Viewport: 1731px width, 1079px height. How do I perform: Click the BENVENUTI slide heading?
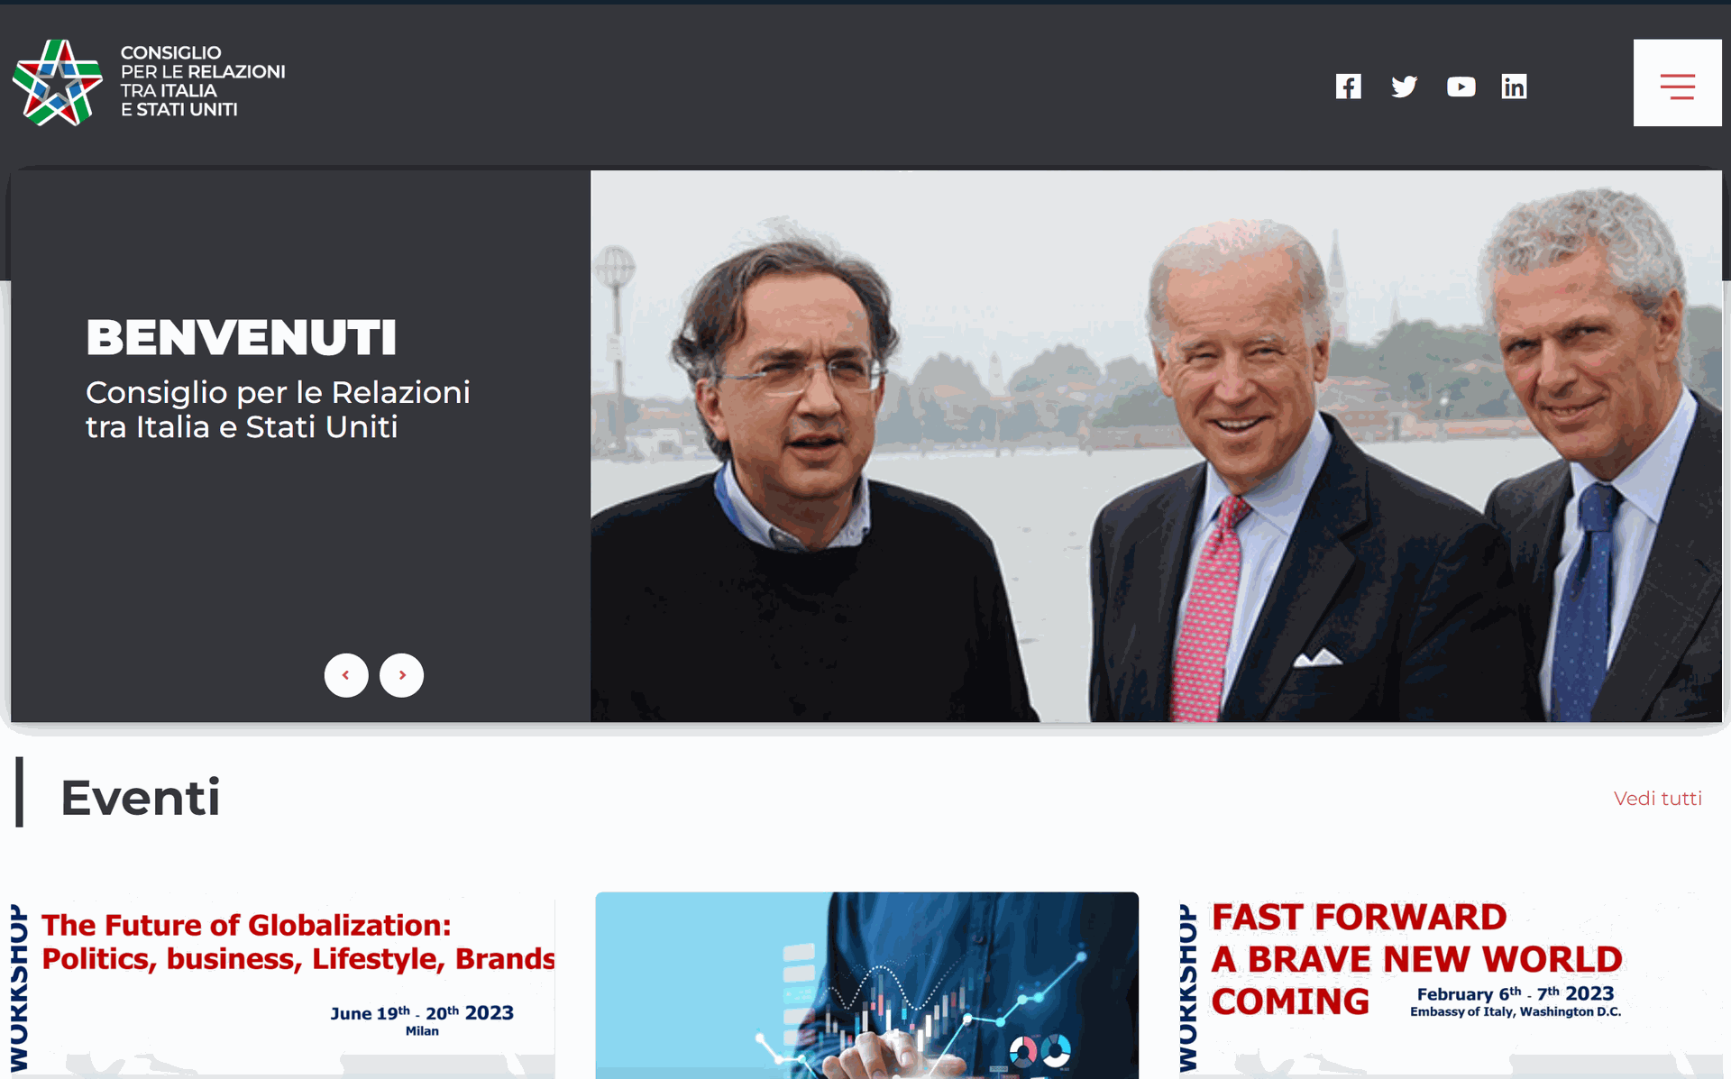(x=241, y=338)
